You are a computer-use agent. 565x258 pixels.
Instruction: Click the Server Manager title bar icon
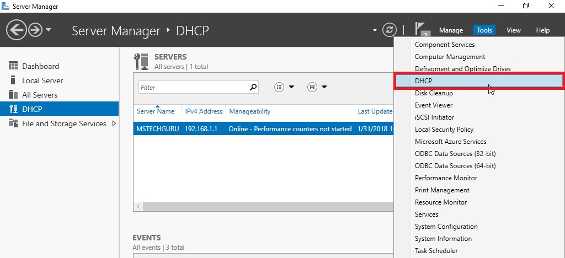tap(6, 6)
